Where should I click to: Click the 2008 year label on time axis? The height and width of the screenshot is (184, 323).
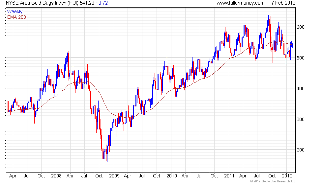pos(56,176)
